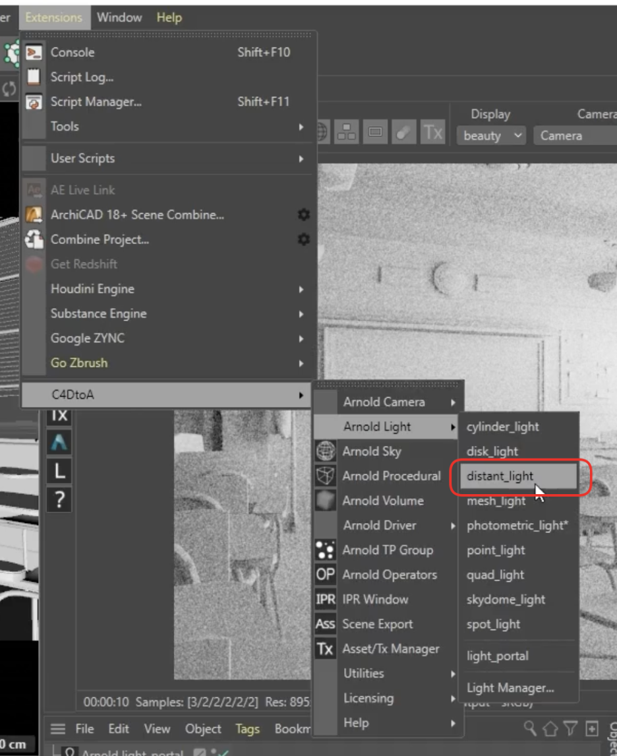617x756 pixels.
Task: Open the Help menu in menu bar
Action: coord(169,17)
